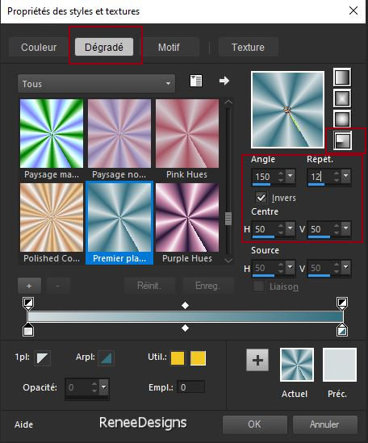Open the Angle value dropdown arrow
The image size is (368, 443).
[291, 176]
